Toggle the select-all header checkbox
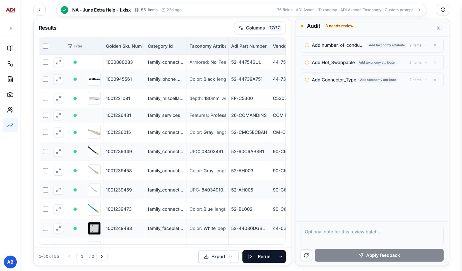 point(46,46)
